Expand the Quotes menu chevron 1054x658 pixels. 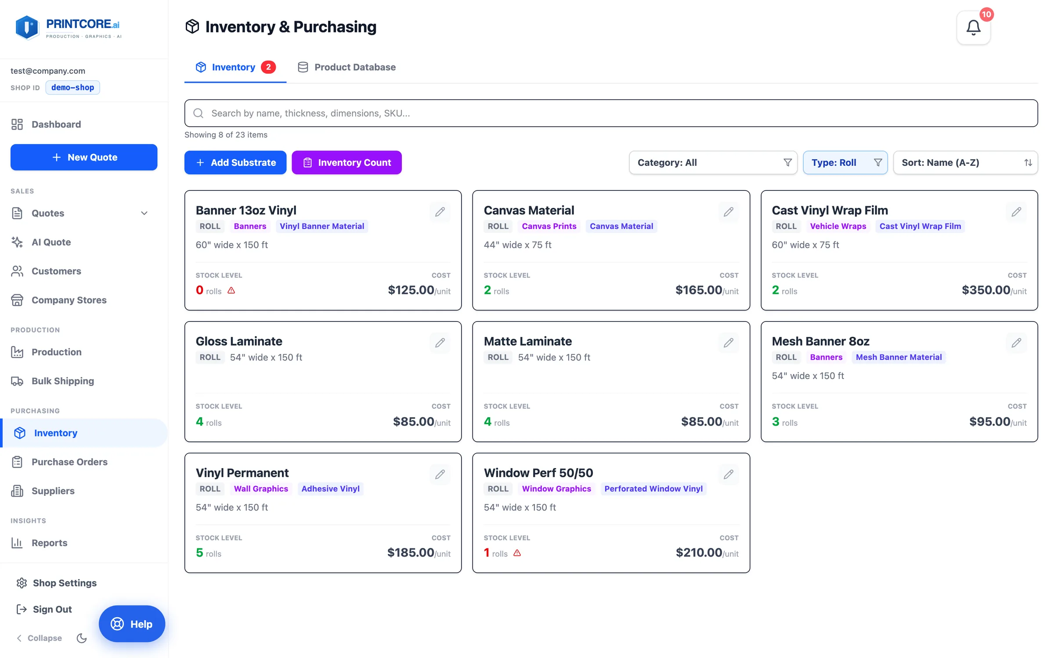(144, 213)
